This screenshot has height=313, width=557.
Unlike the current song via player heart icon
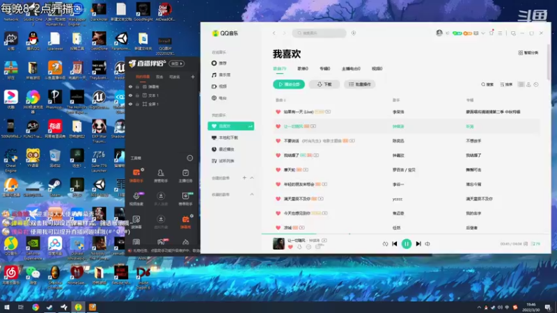(x=290, y=247)
